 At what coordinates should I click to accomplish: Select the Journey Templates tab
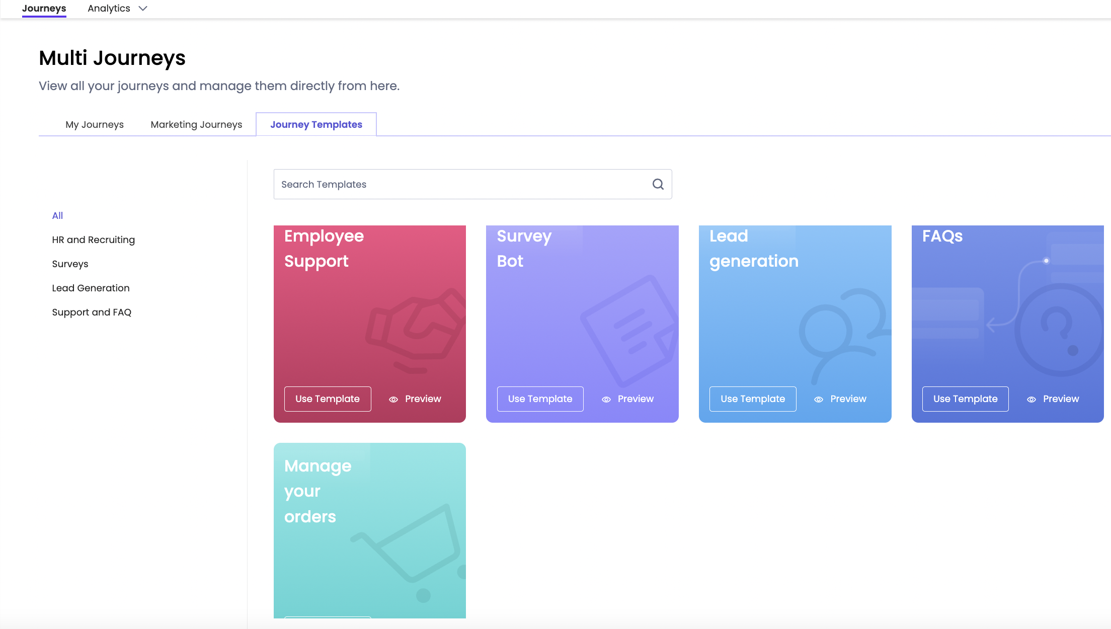point(316,124)
